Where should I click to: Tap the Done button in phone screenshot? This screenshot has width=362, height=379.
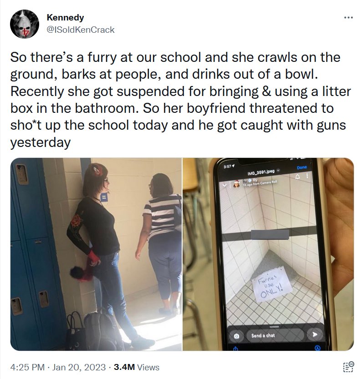(302, 167)
